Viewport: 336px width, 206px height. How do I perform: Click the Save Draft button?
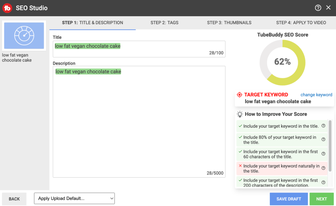point(288,199)
